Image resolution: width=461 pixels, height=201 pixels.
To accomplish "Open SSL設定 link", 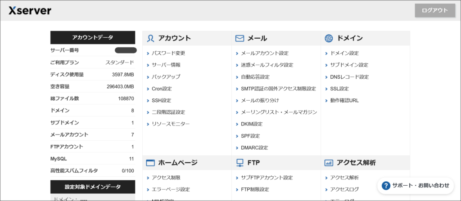I will click(339, 89).
